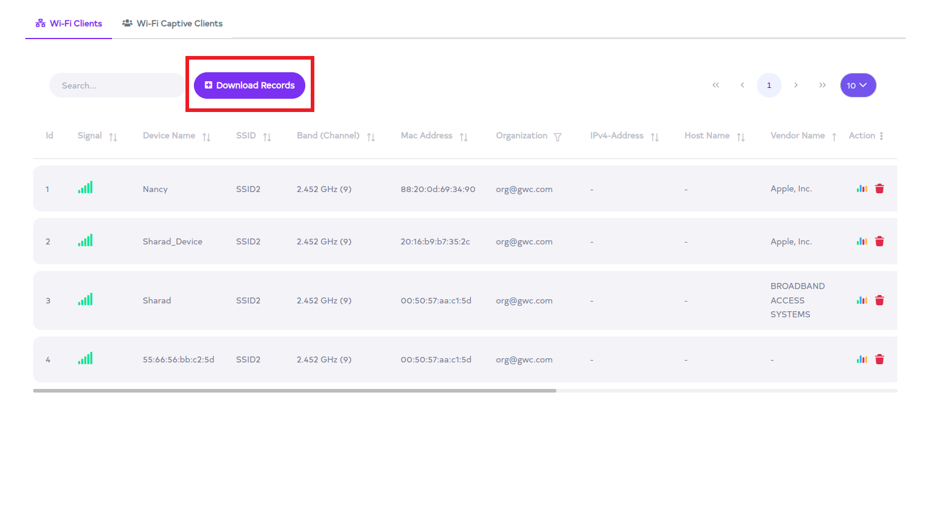Go to page 1

(769, 85)
